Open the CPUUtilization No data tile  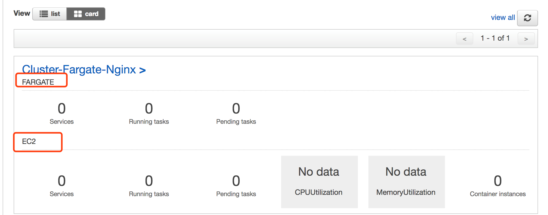point(319,182)
